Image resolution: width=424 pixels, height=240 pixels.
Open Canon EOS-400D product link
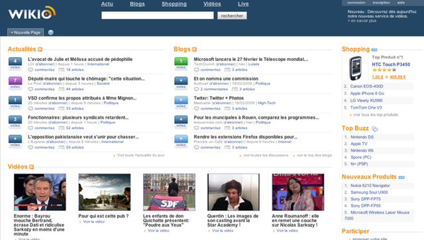click(366, 86)
